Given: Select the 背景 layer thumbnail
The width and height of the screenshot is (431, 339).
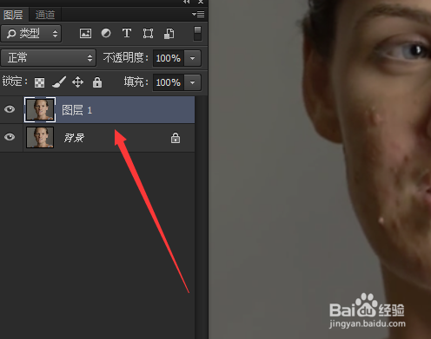Looking at the screenshot, I should [x=40, y=137].
